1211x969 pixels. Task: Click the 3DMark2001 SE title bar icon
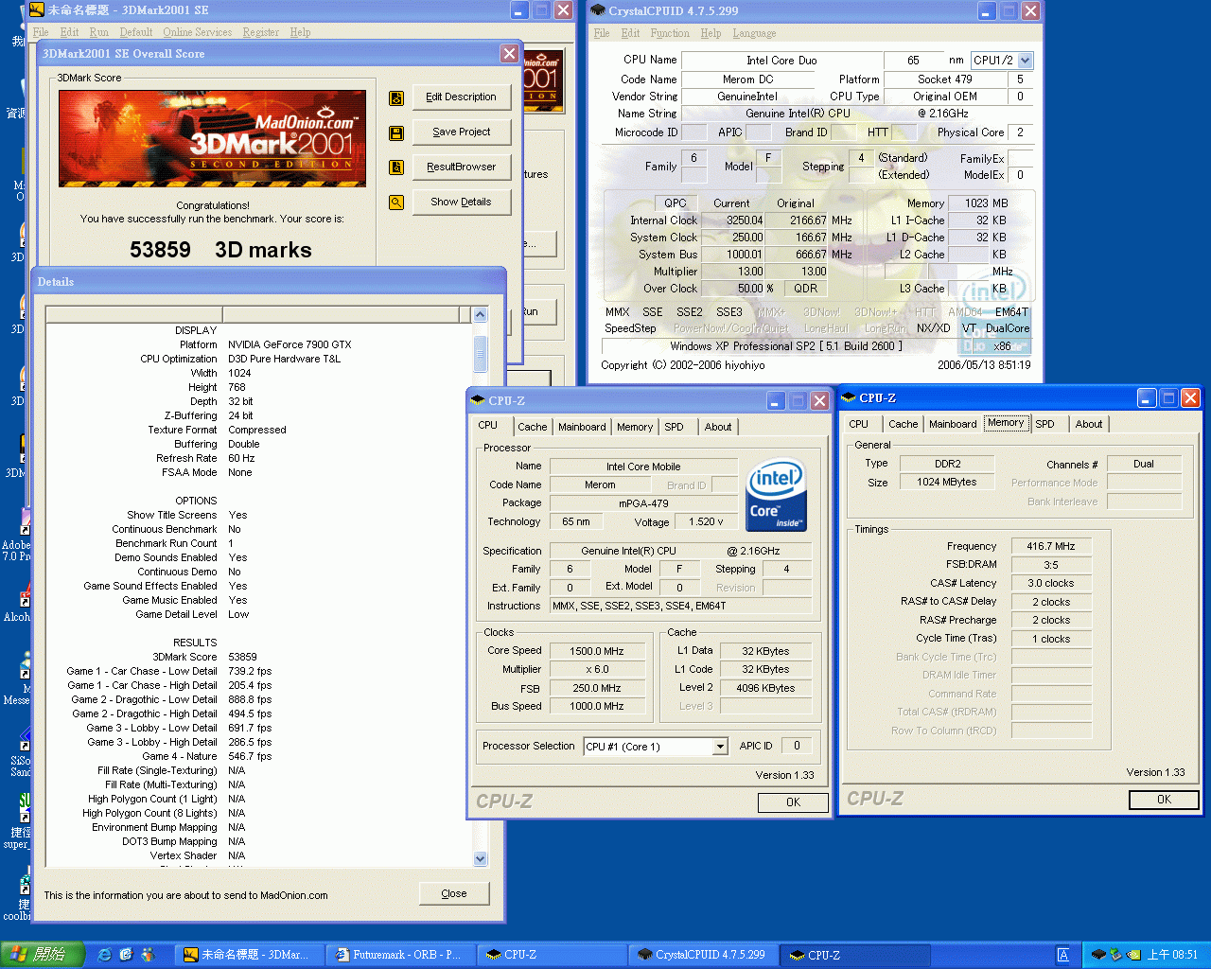point(36,10)
